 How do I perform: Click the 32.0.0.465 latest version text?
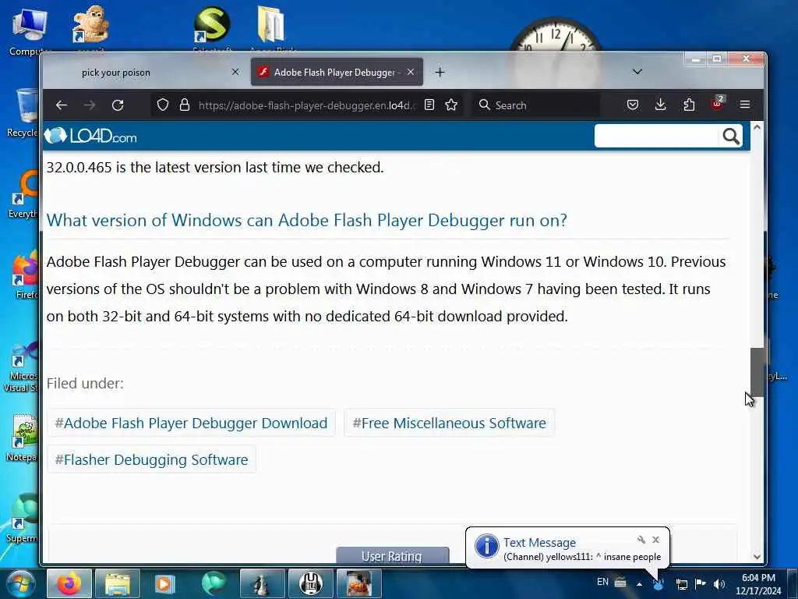tap(215, 167)
